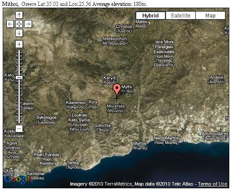Click the Gdochia place label
232x191 pixels.
click(102, 127)
